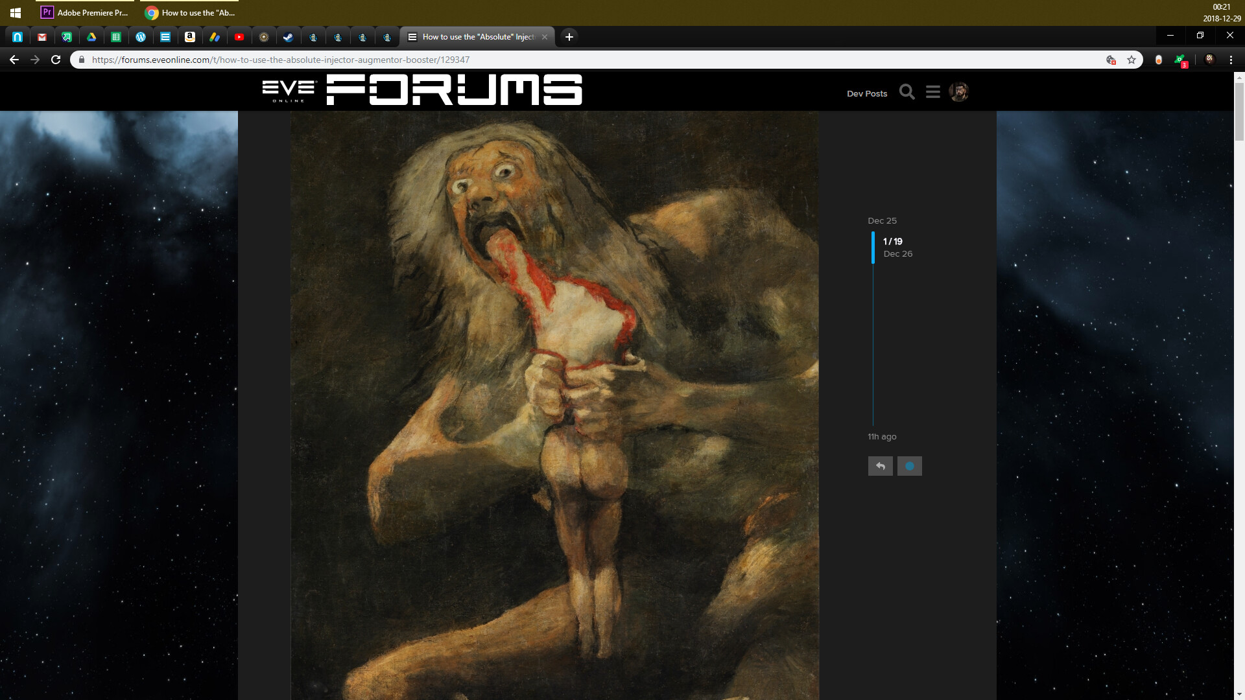
Task: Switch to the pinned Amazon tab
Action: coord(190,37)
